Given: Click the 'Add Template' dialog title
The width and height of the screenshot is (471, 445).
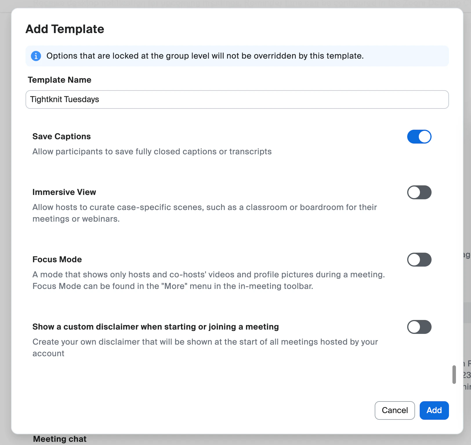Looking at the screenshot, I should click(x=65, y=29).
